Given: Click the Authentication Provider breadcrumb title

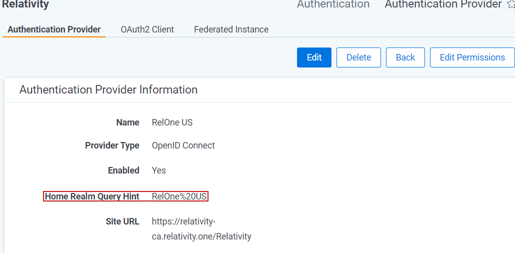Looking at the screenshot, I should coord(443,4).
